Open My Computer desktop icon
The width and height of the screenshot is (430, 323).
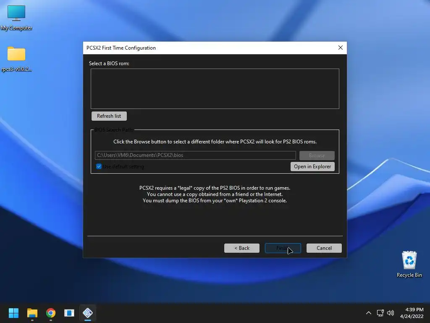pos(16,18)
